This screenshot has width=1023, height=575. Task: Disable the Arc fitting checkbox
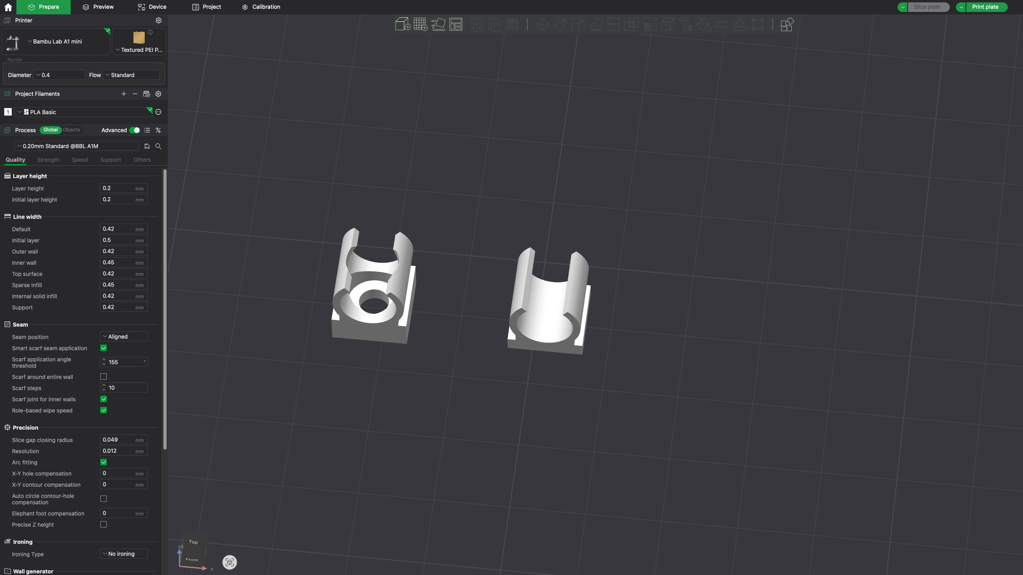click(103, 462)
